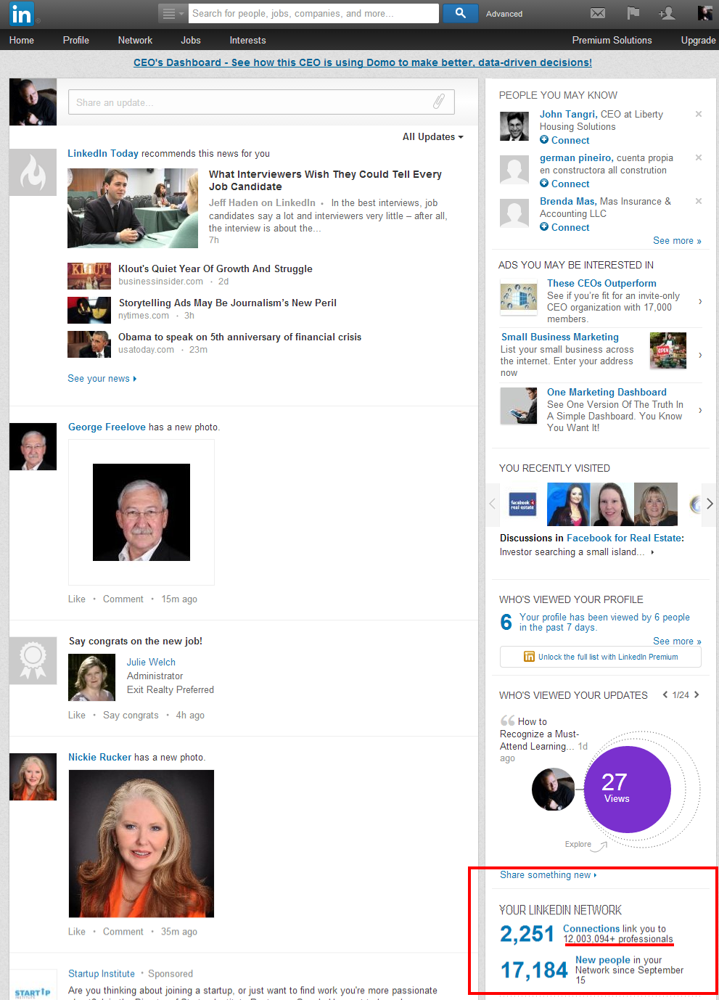Click the search magnifier button
Image resolution: width=719 pixels, height=1000 pixels.
pos(460,13)
